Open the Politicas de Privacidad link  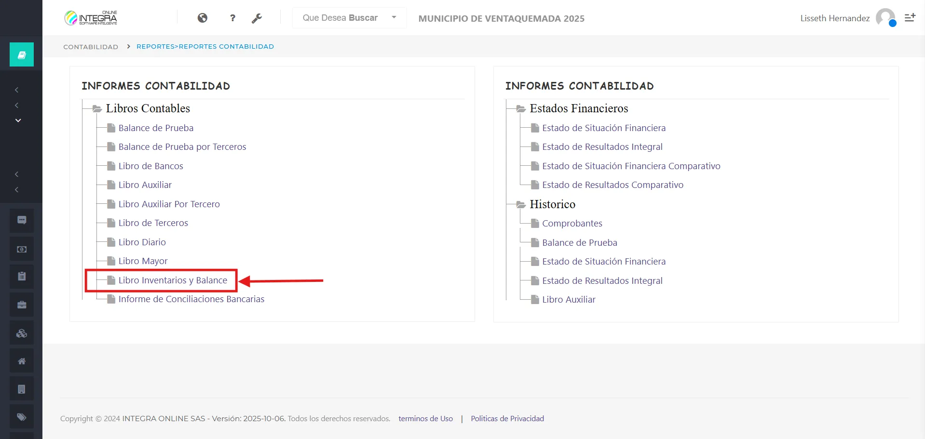click(x=507, y=418)
